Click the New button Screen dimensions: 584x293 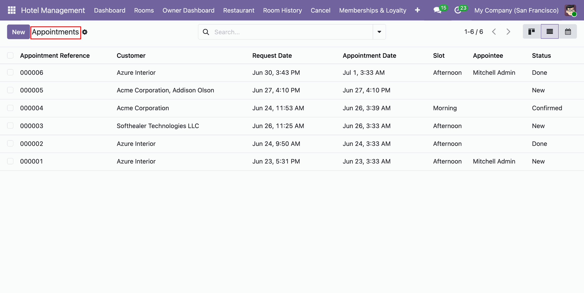[19, 32]
